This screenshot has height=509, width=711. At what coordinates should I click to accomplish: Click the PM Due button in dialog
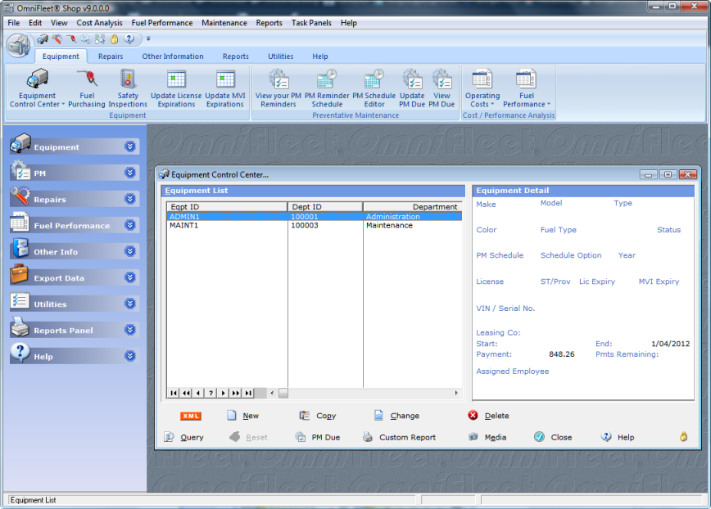tap(318, 437)
